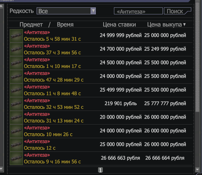The width and height of the screenshot is (202, 175).
Task: Click buyout 26 000 000 in the 12 с row
Action: click(165, 144)
